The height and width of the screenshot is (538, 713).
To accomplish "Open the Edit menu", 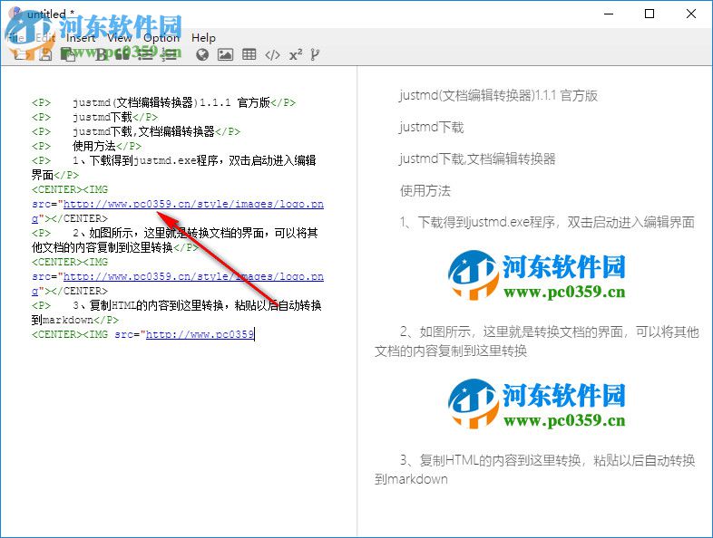I will point(45,38).
